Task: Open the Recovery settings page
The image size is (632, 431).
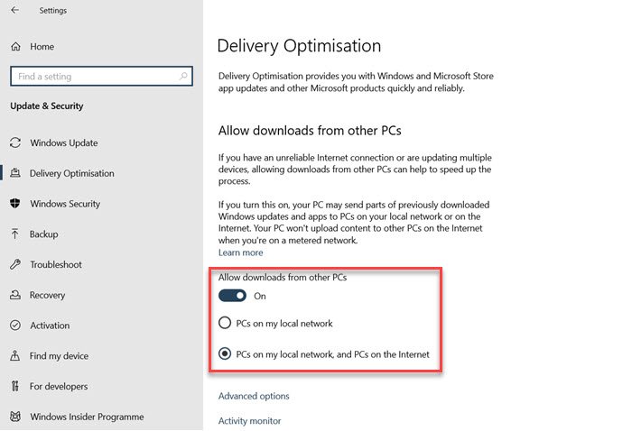Action: [47, 295]
